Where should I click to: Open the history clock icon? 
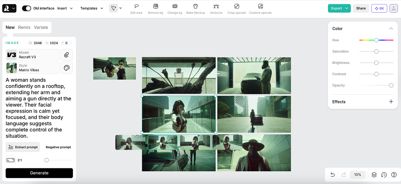click(x=384, y=175)
